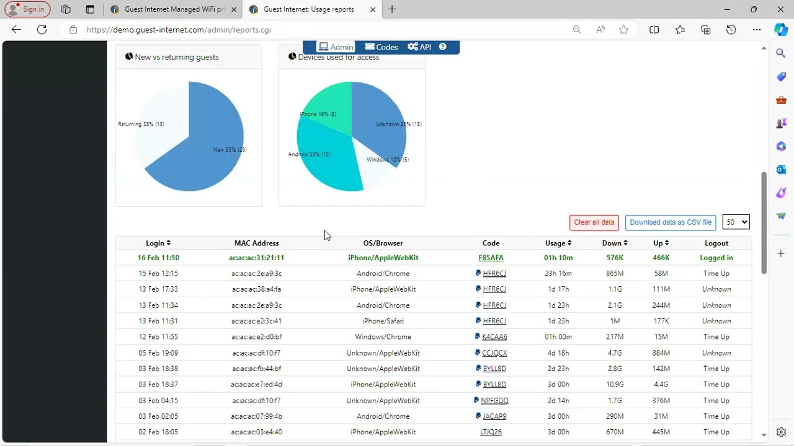Open code link F85AFA
Image resolution: width=794 pixels, height=446 pixels.
(491, 258)
